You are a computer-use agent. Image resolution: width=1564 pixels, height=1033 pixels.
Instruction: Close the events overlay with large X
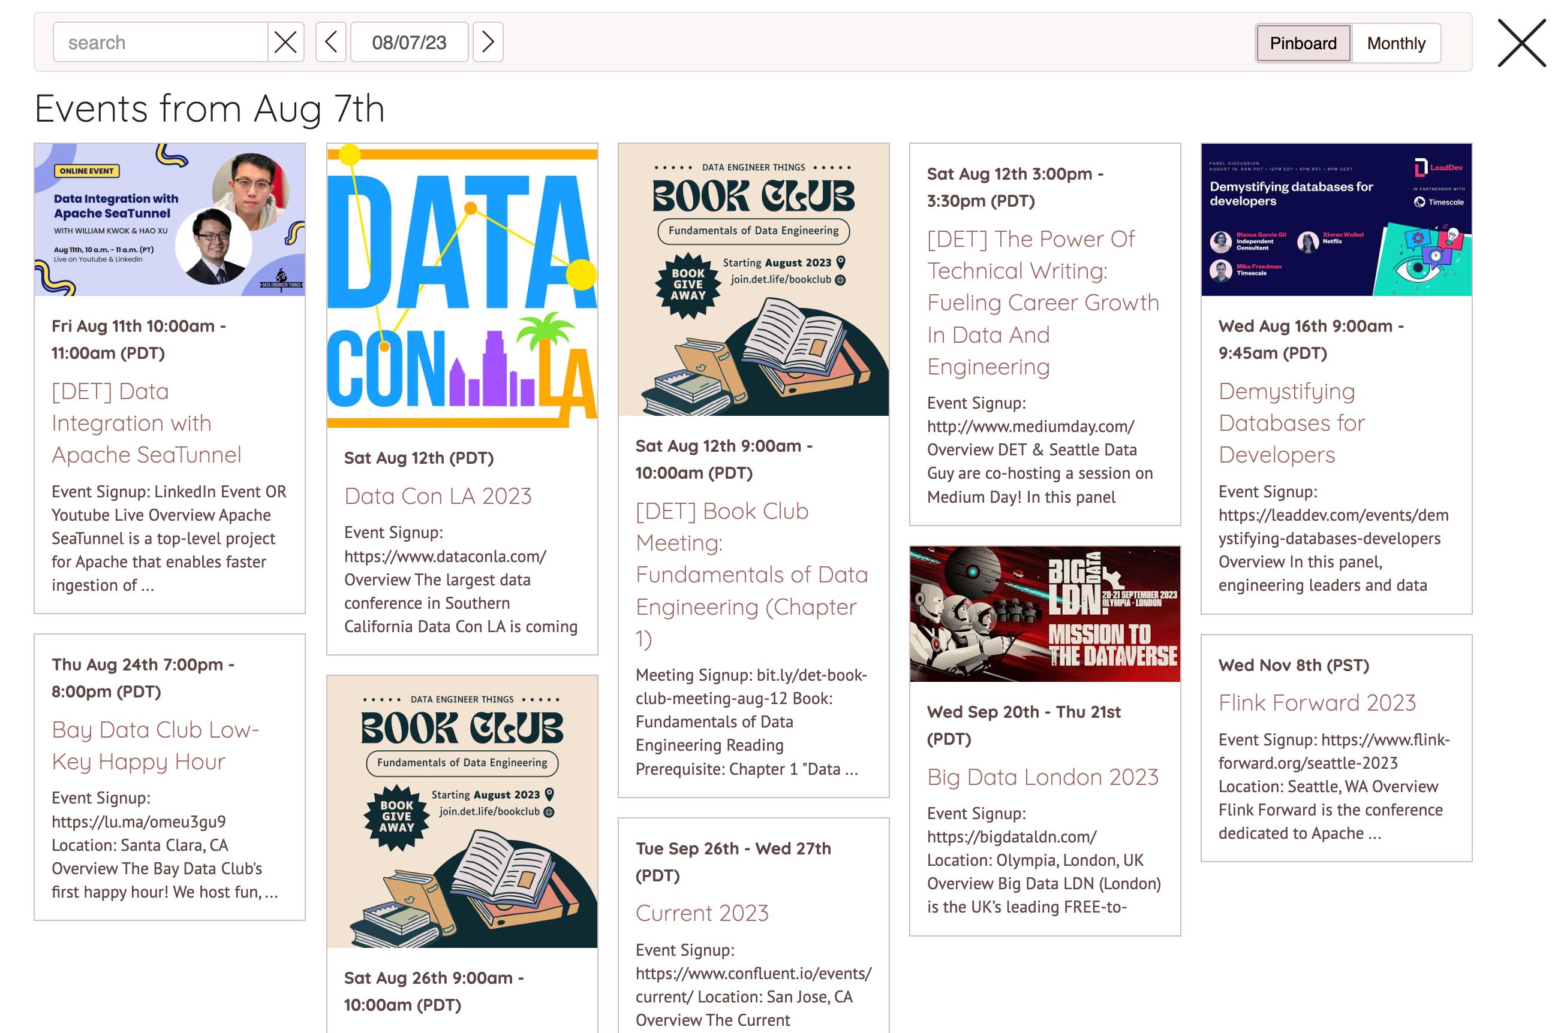1520,44
